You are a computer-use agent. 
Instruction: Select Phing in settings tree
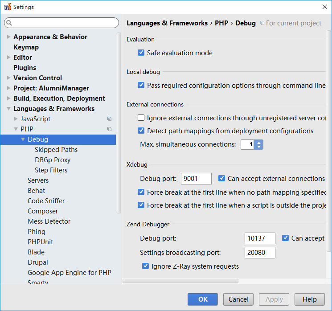point(37,232)
